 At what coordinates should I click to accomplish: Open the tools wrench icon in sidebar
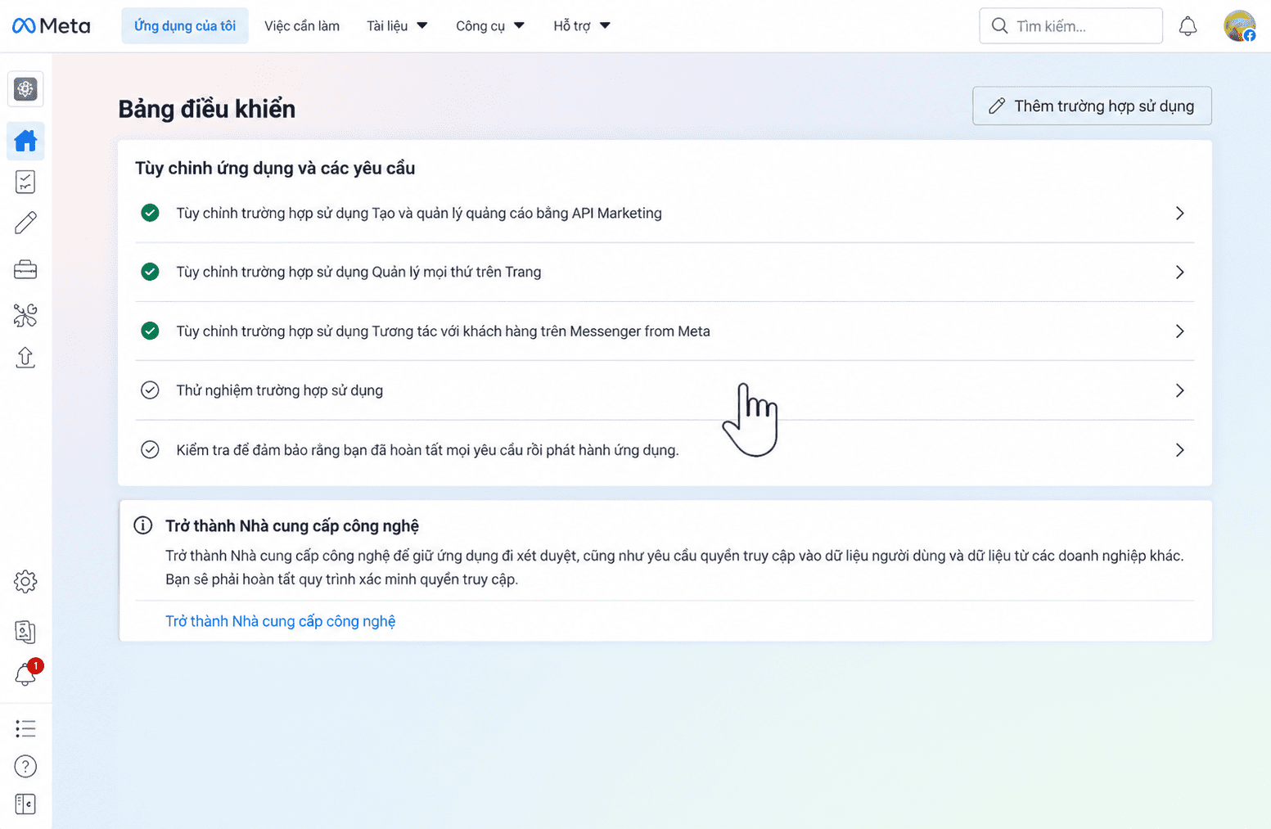coord(25,315)
